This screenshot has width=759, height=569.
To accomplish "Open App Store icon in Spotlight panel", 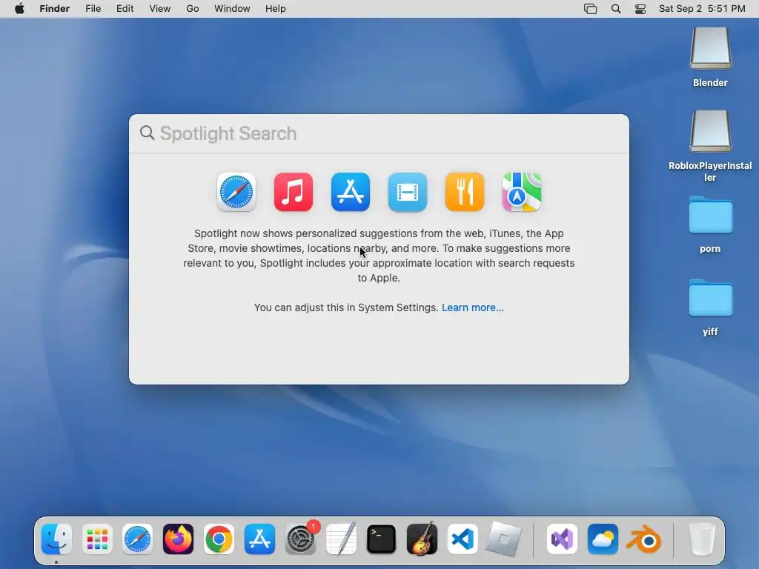I will click(351, 192).
